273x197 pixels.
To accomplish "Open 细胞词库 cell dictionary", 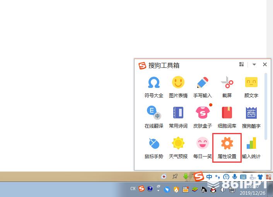I will tap(227, 118).
